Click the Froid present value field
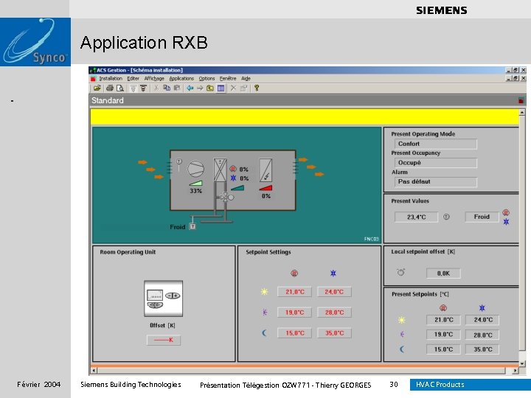531x398 pixels. click(482, 217)
